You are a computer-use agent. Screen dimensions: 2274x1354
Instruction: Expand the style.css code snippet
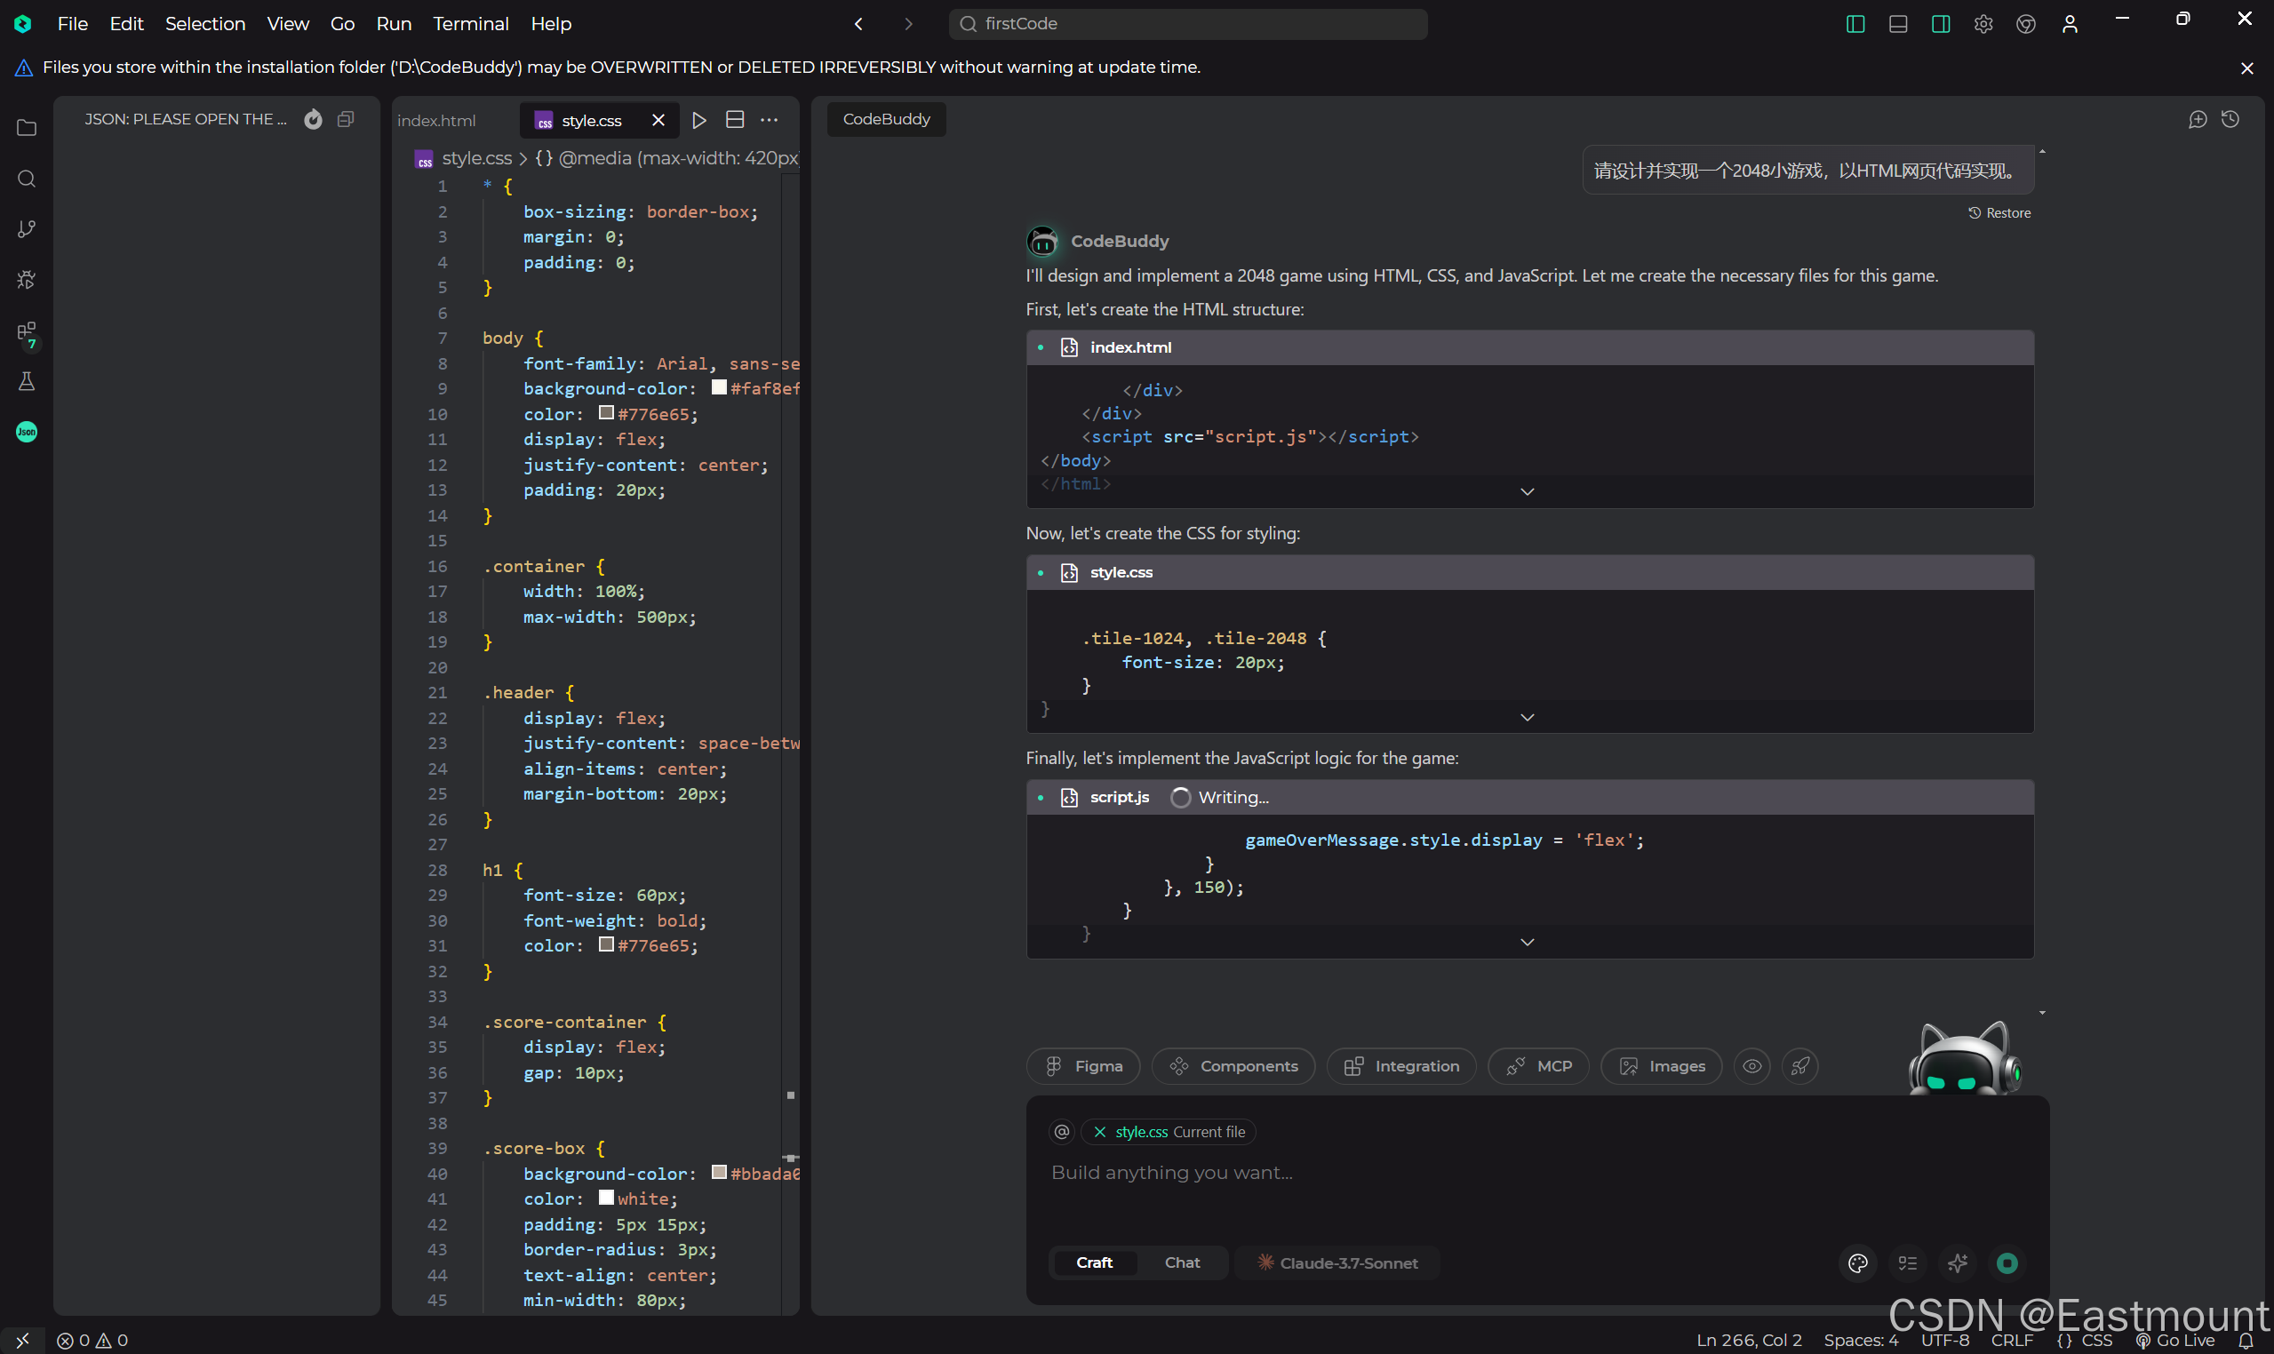click(x=1527, y=717)
